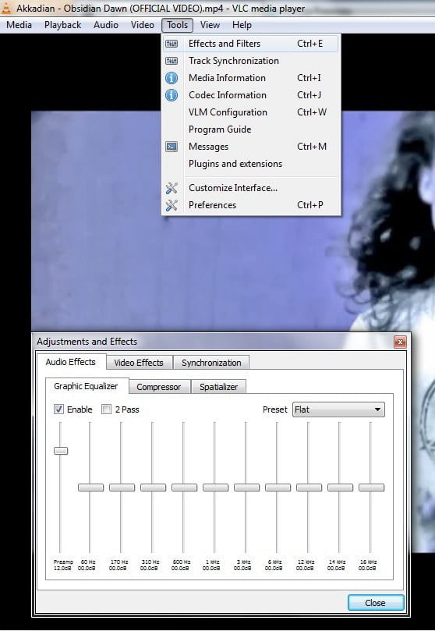Image resolution: width=435 pixels, height=631 pixels.
Task: Click the 16 kHz band slider handle
Action: coord(372,487)
